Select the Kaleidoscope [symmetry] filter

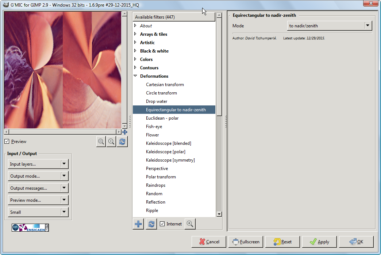(174, 160)
